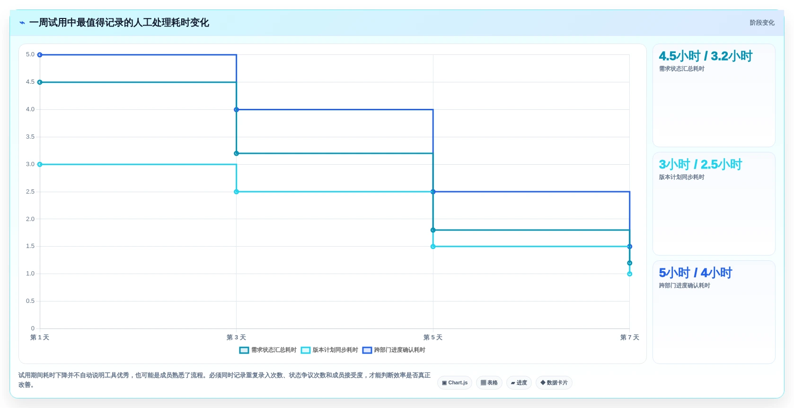Click the 阶段变化 label in the header
Viewport: 794px width, 408px height.
pyautogui.click(x=762, y=23)
